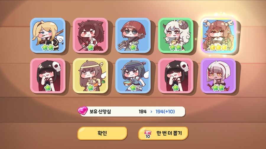Click the 194(+10) updated faith value
Screen dimensions: 266x149
[165, 112]
